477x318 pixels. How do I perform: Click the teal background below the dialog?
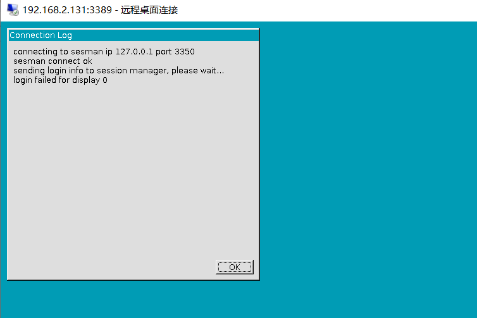tap(133, 299)
